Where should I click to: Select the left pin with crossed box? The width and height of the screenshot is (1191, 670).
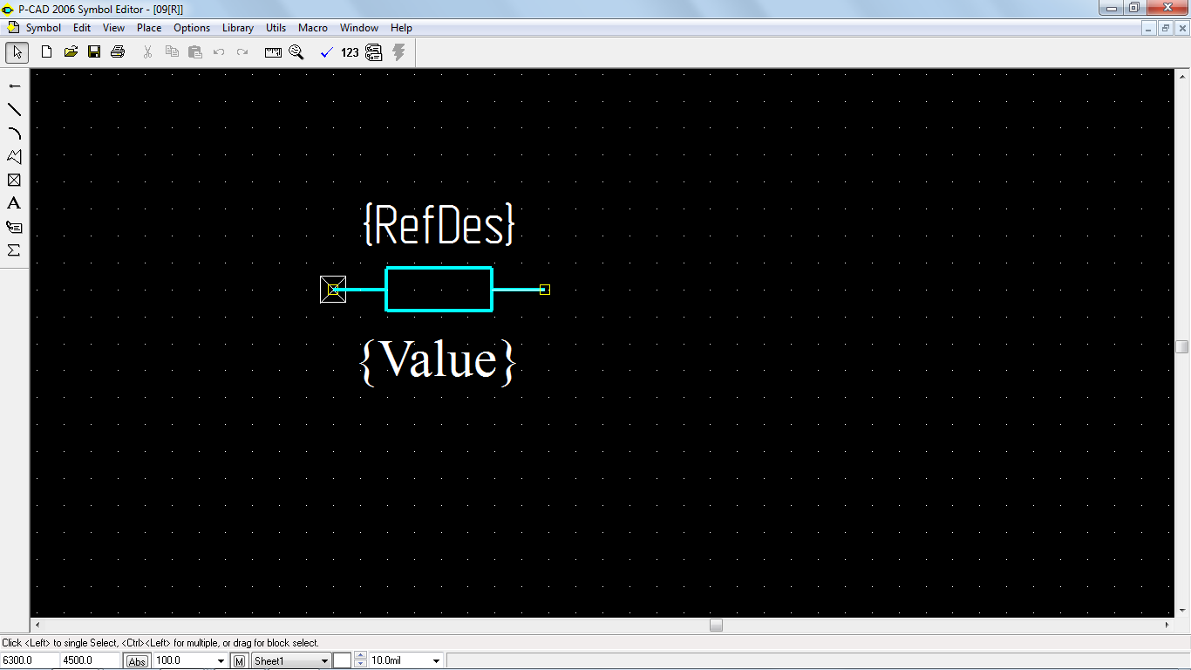click(333, 290)
